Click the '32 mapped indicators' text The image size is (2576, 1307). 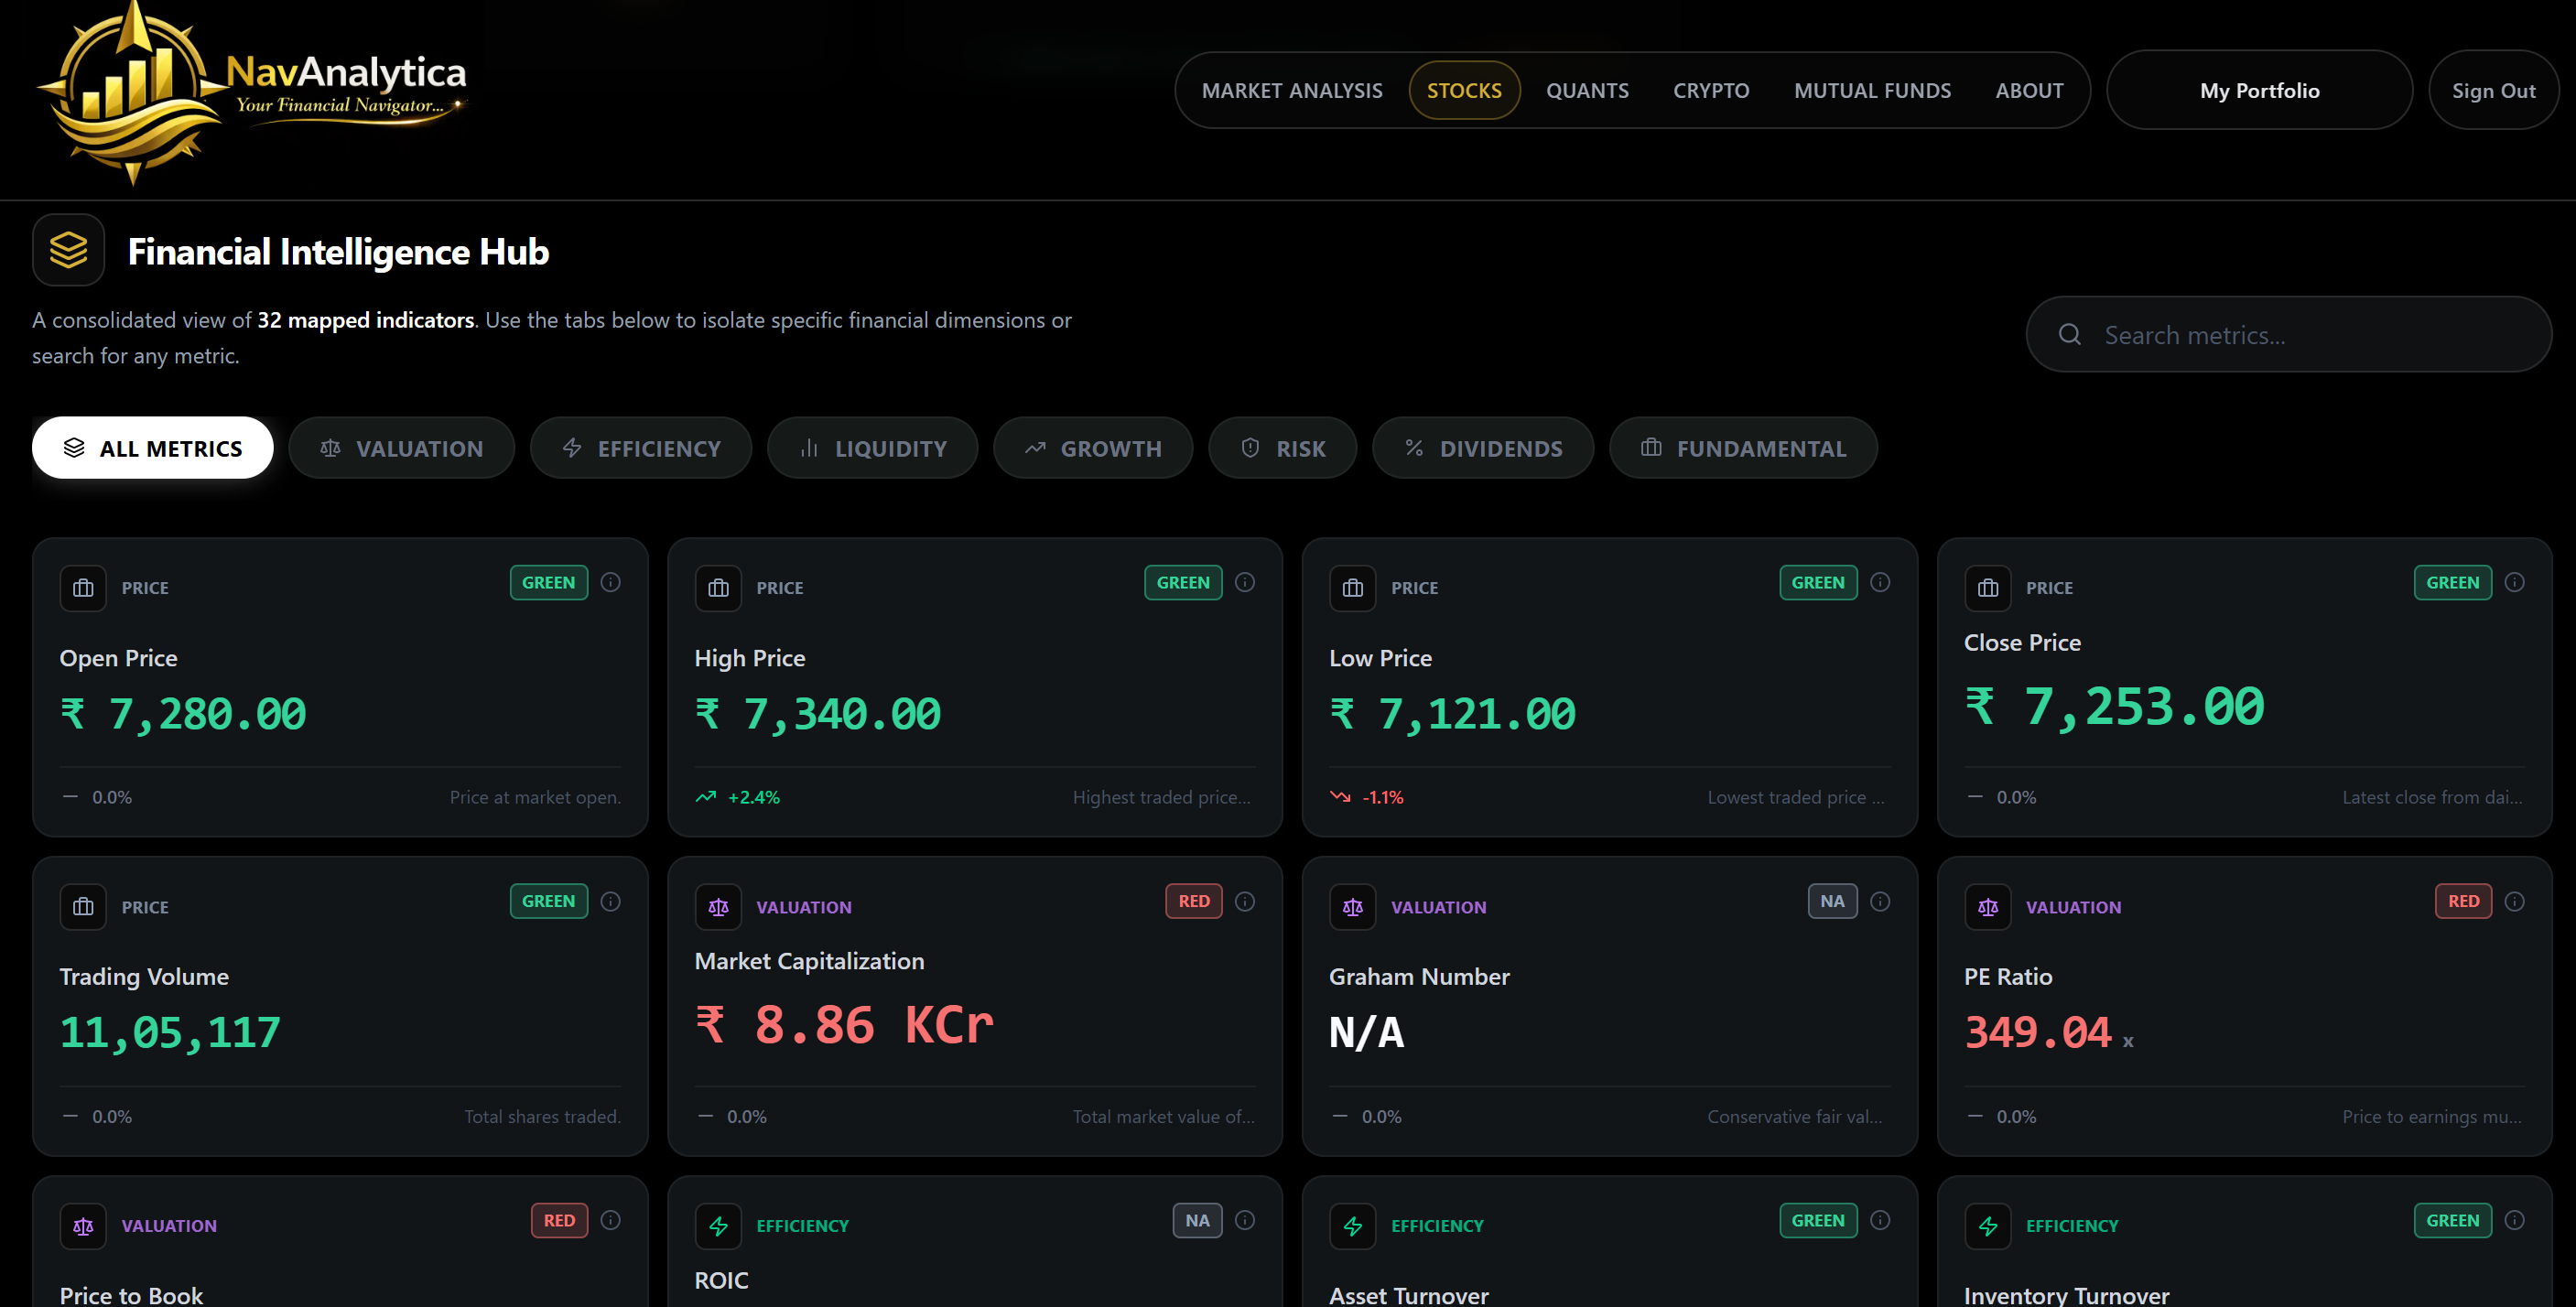point(366,320)
